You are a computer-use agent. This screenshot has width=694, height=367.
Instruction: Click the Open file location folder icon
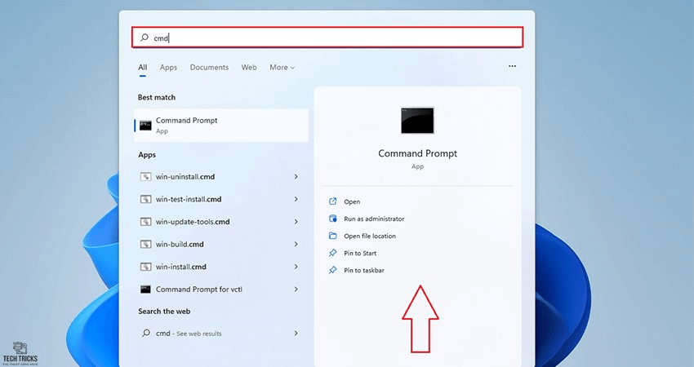333,237
